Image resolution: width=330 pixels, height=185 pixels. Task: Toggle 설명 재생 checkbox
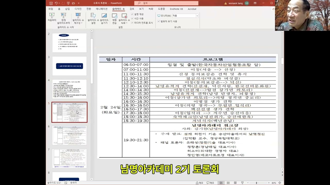click(x=132, y=14)
